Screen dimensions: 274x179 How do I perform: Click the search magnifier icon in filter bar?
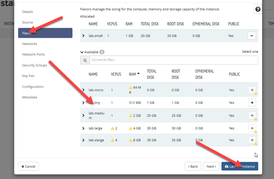[85, 60]
